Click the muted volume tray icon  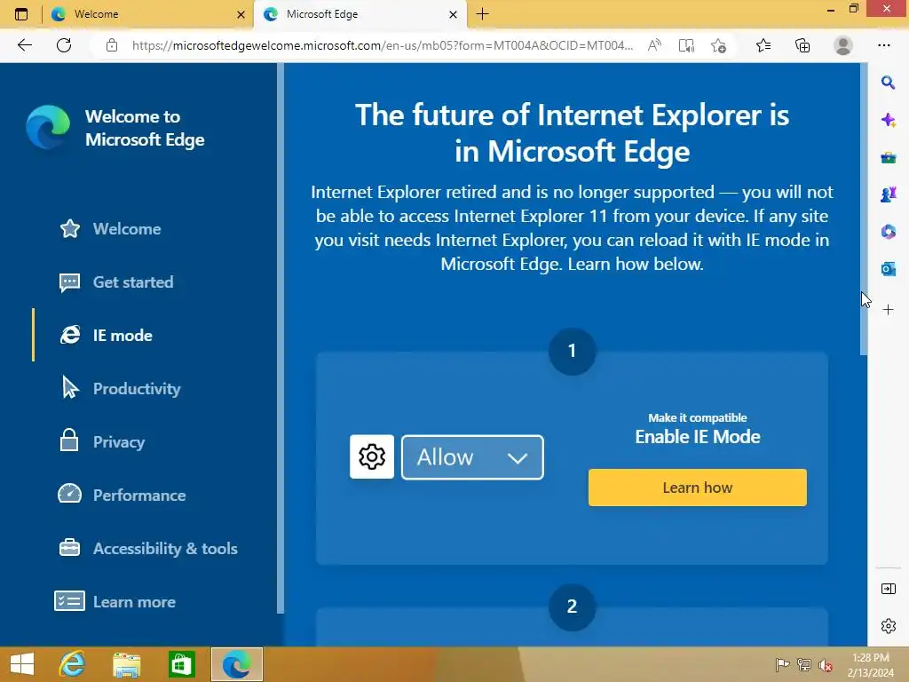click(x=826, y=664)
